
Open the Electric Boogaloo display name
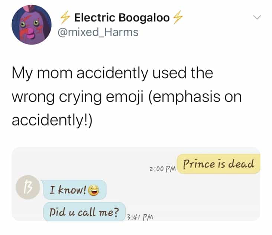tap(122, 18)
